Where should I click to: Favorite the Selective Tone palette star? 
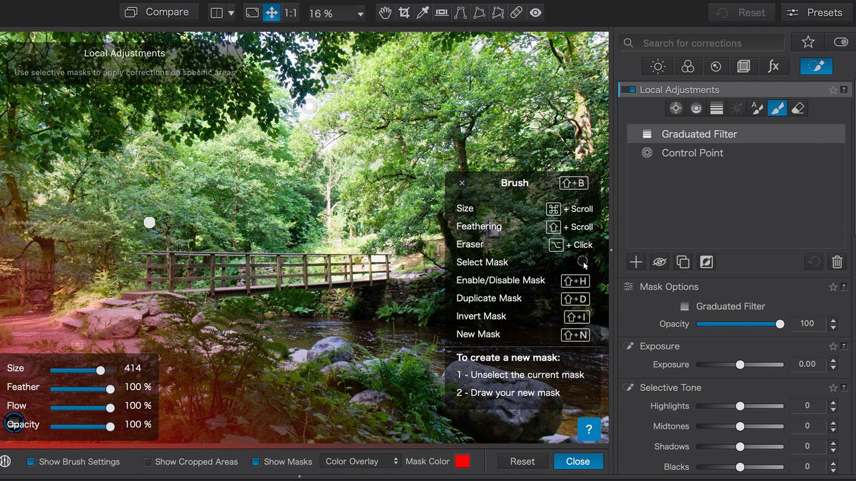[833, 388]
